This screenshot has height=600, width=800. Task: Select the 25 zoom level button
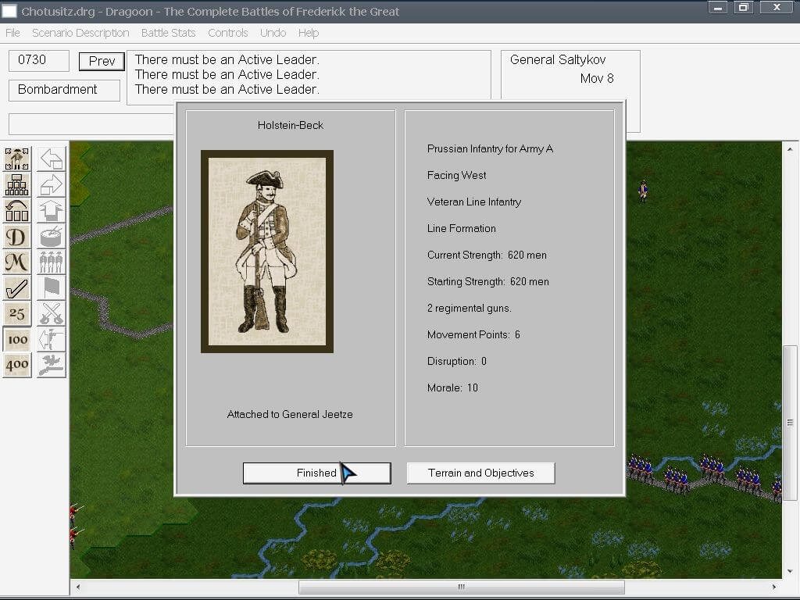point(16,314)
